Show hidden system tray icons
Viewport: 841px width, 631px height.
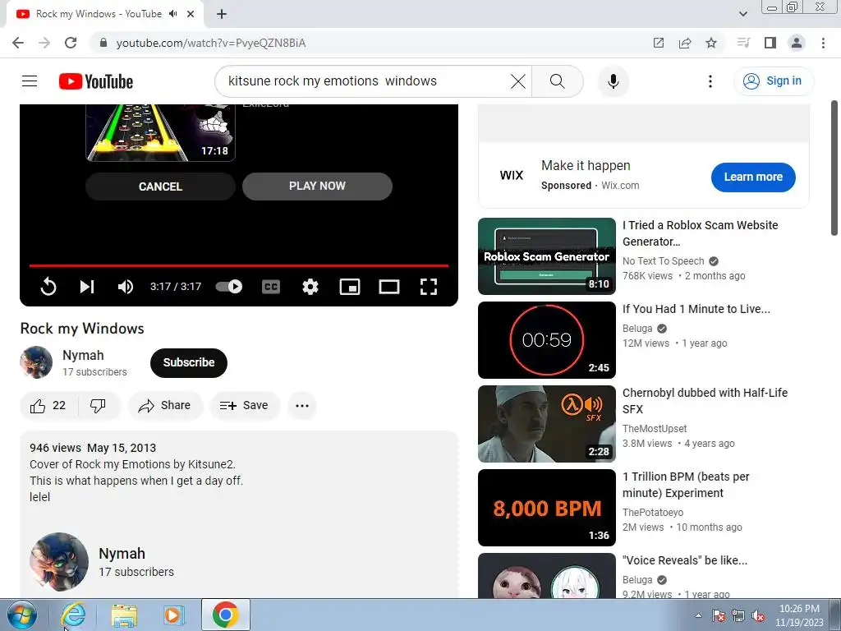click(698, 616)
